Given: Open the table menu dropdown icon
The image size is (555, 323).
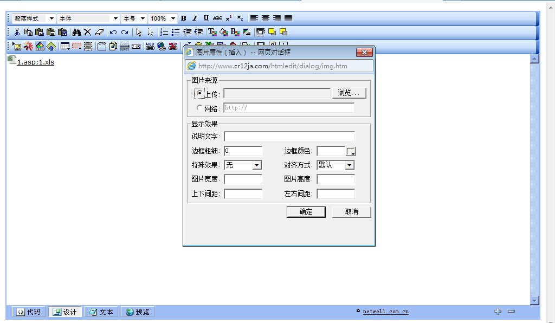Looking at the screenshot, I should coord(65,46).
